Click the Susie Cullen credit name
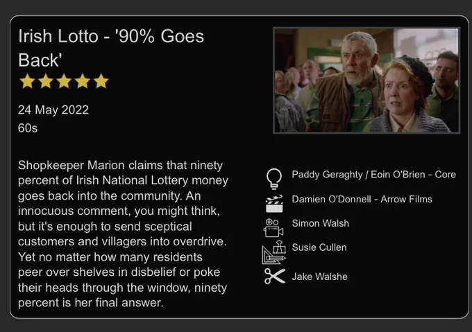 pyautogui.click(x=319, y=247)
